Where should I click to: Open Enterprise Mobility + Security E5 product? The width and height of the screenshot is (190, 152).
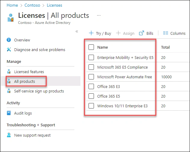pos(125,57)
